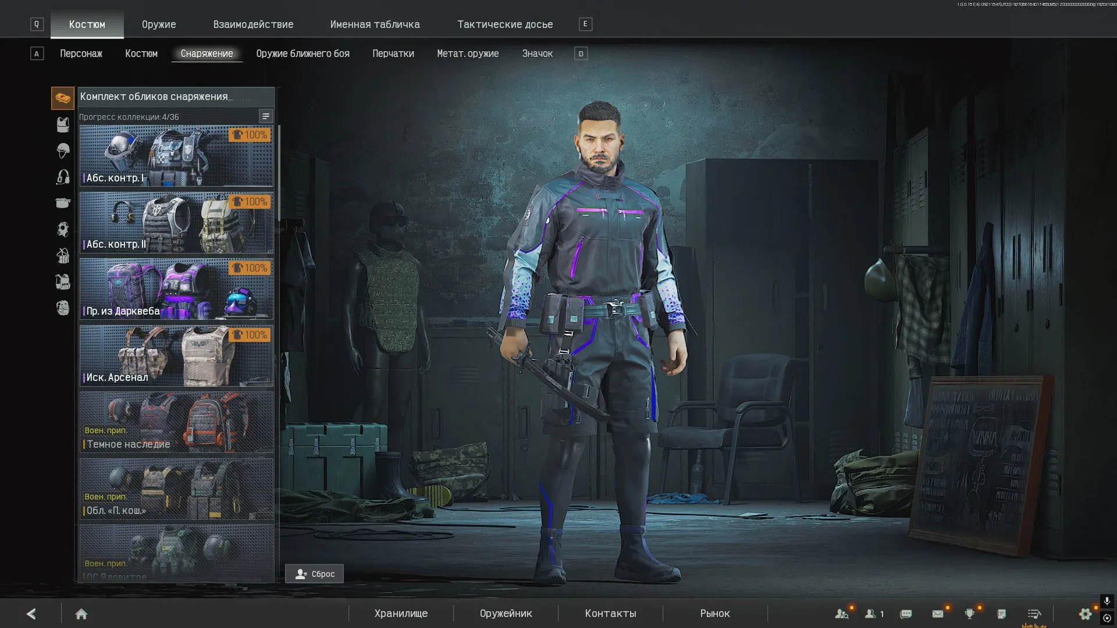Image resolution: width=1117 pixels, height=628 pixels.
Task: Click the D next-subtab key hint
Action: pyautogui.click(x=581, y=53)
